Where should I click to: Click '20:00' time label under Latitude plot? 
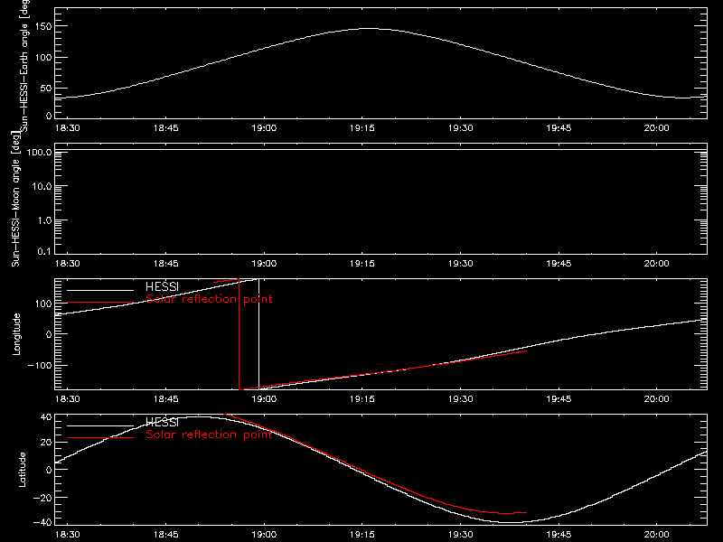tap(657, 535)
